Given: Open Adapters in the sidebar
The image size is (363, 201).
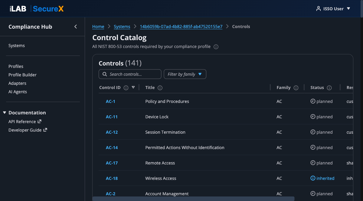Looking at the screenshot, I should (x=17, y=83).
